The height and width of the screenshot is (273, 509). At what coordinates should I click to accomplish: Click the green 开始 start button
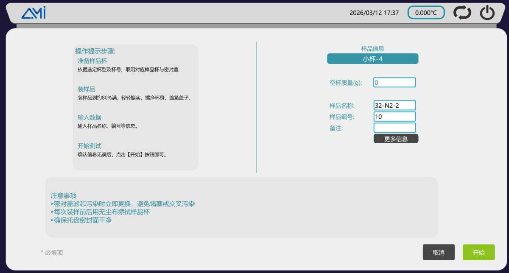pyautogui.click(x=478, y=252)
